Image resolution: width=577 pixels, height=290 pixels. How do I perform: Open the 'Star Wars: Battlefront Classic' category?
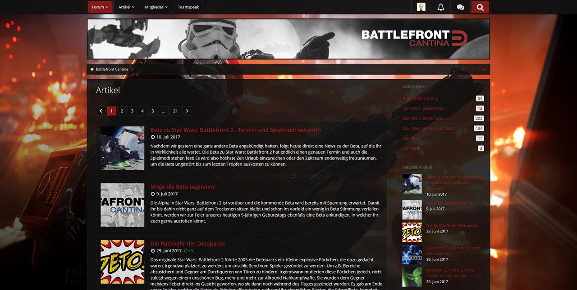point(429,128)
